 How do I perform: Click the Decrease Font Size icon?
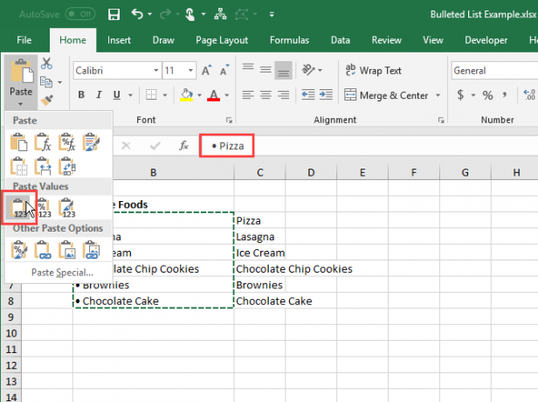(x=224, y=71)
